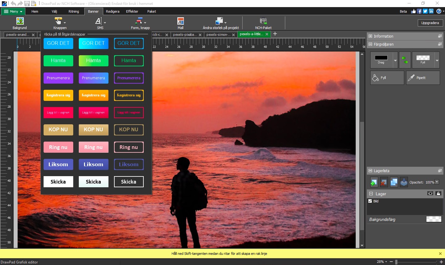Toggle the layer lock icon in Lager header

point(438,193)
